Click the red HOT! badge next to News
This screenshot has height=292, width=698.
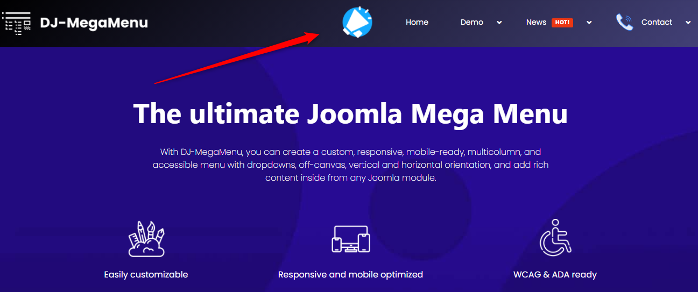point(562,23)
